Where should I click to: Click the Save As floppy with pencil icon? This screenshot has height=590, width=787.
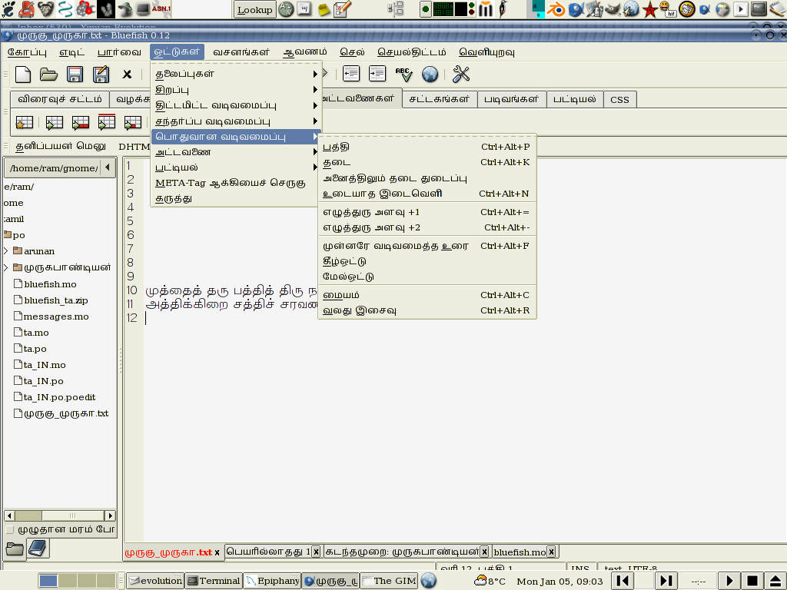coord(101,75)
